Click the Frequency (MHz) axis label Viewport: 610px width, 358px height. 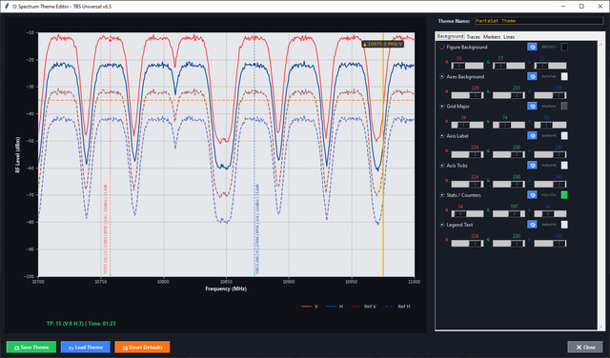[x=226, y=288]
